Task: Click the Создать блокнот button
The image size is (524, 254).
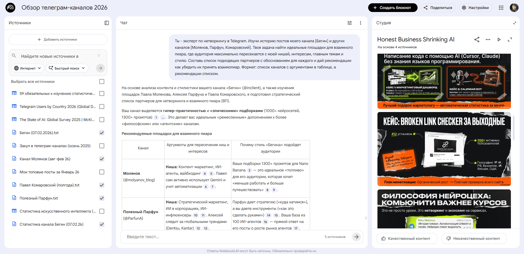Action: tap(393, 8)
